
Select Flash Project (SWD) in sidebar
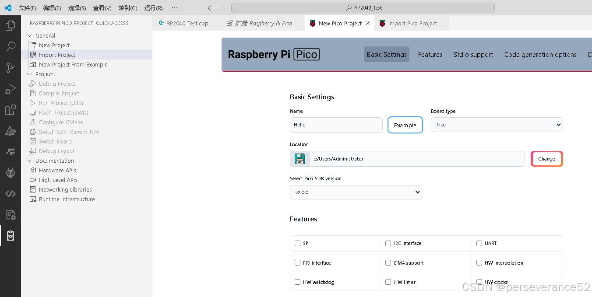(63, 112)
